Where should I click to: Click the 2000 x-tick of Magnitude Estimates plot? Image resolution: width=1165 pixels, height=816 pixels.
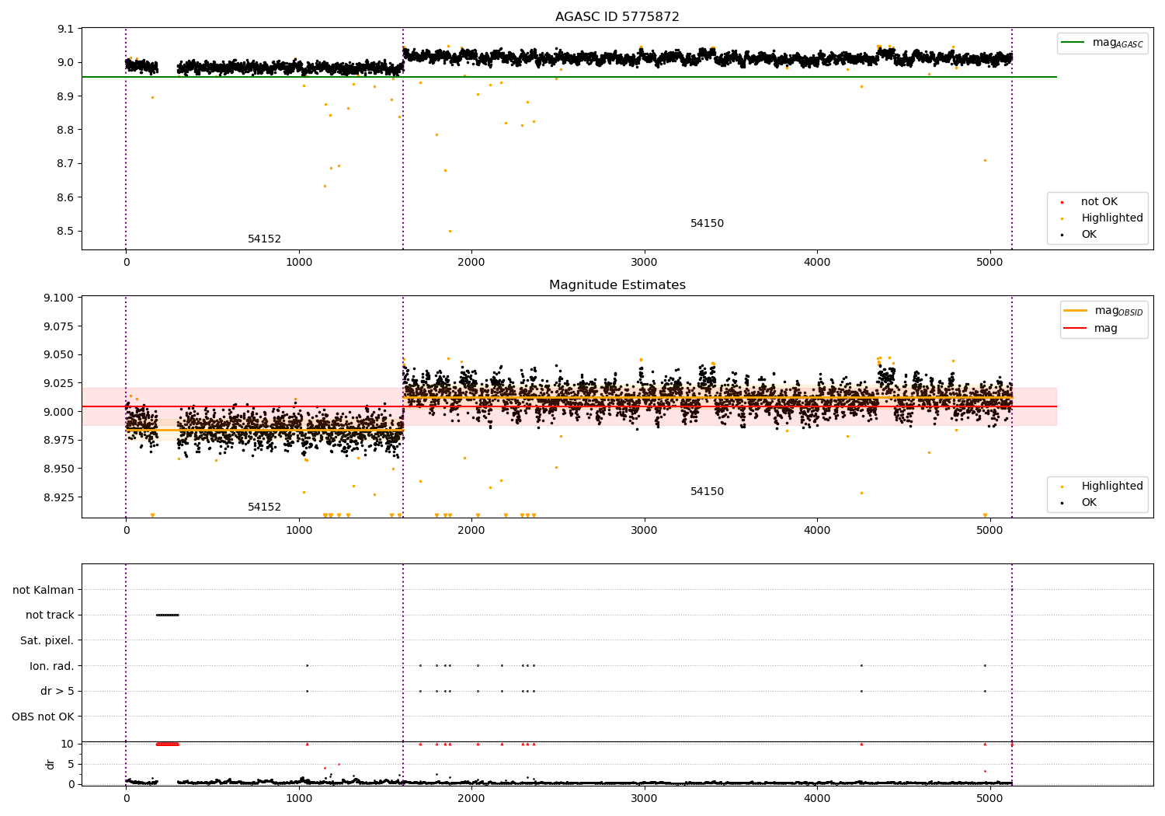tap(471, 531)
